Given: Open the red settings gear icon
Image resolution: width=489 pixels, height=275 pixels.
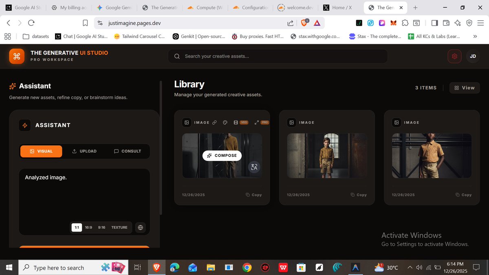Looking at the screenshot, I should tap(454, 56).
